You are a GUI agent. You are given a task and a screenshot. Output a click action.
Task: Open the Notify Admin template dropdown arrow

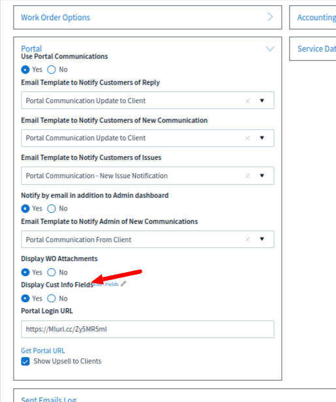[262, 239]
